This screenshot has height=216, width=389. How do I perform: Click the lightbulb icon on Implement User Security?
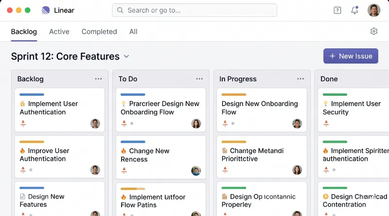tap(326, 104)
